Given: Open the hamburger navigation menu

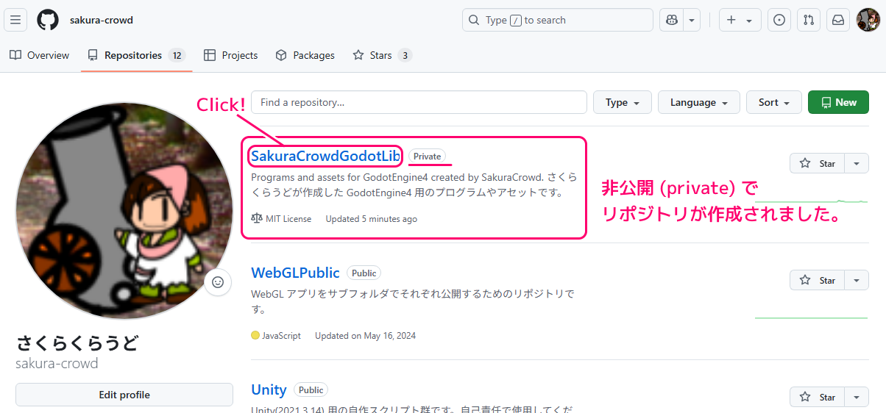Looking at the screenshot, I should click(x=15, y=20).
